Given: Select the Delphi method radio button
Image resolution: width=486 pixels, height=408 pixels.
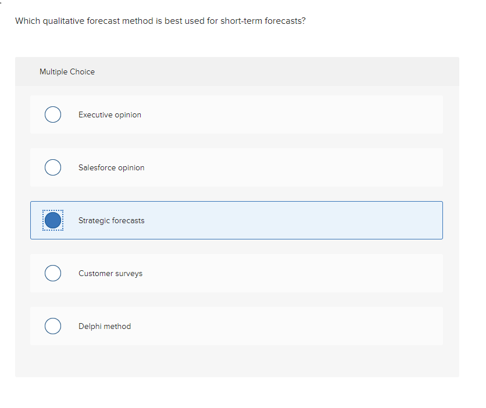Looking at the screenshot, I should click(53, 326).
